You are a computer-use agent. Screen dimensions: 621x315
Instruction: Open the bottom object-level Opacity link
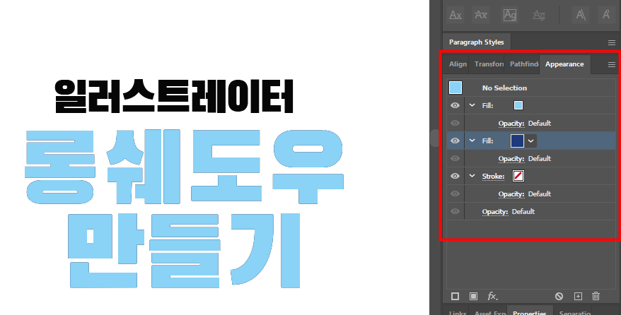tap(494, 212)
